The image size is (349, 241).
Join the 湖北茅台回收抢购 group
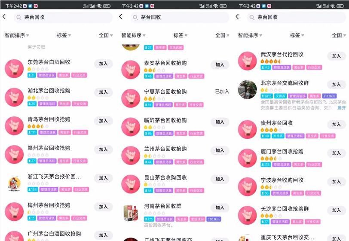103,92
